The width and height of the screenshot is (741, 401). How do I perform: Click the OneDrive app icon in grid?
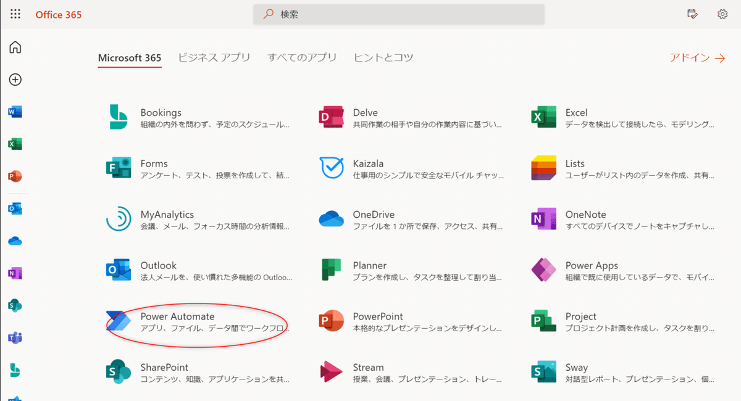click(x=331, y=219)
